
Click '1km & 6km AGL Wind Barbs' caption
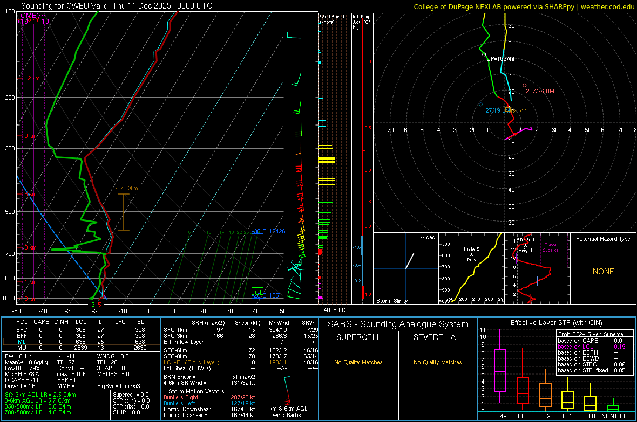click(x=287, y=412)
